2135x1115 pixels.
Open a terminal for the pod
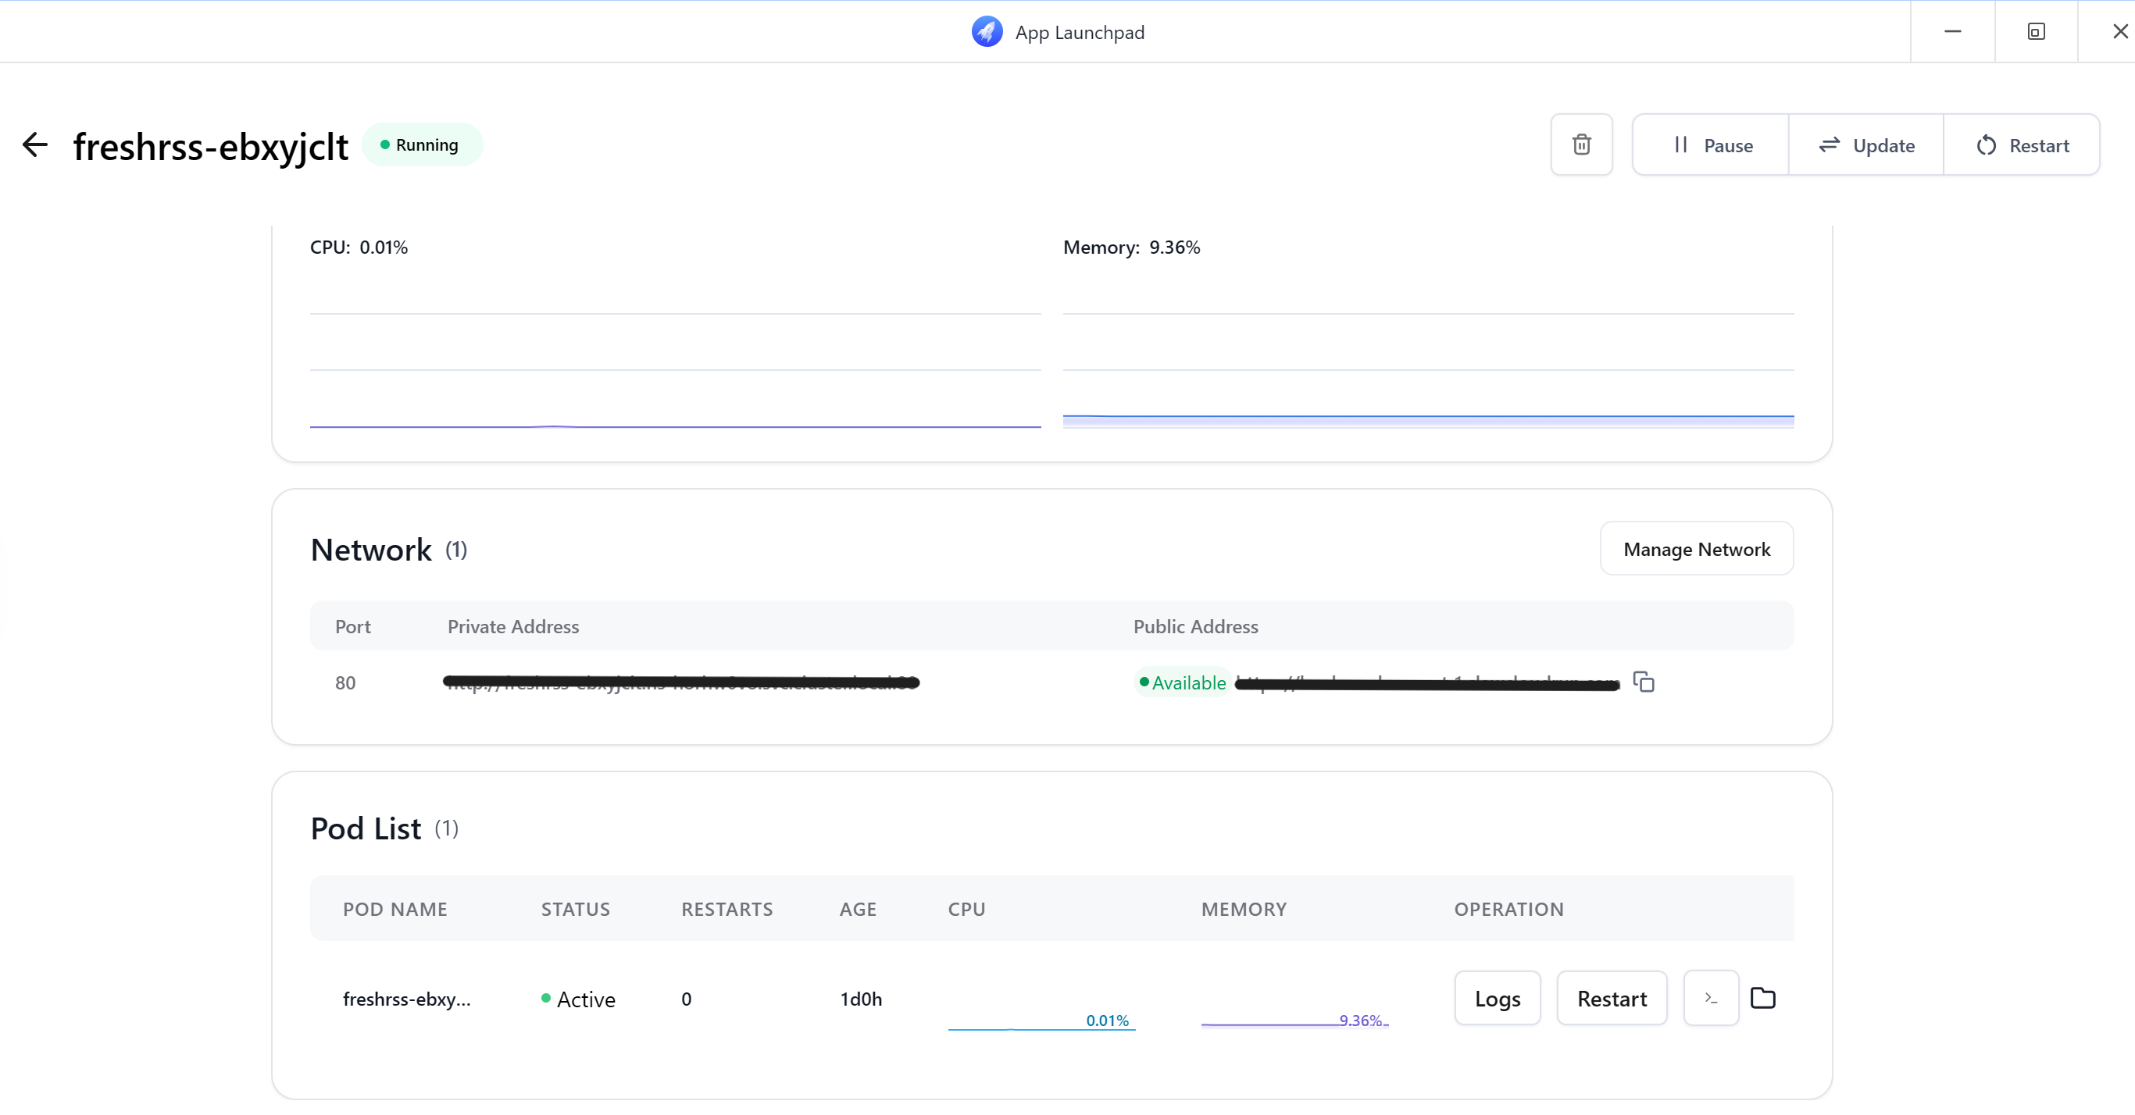tap(1710, 998)
